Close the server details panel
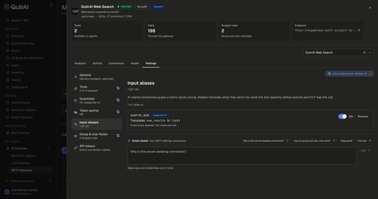Screen dimensions: 378x199 click(x=370, y=8)
